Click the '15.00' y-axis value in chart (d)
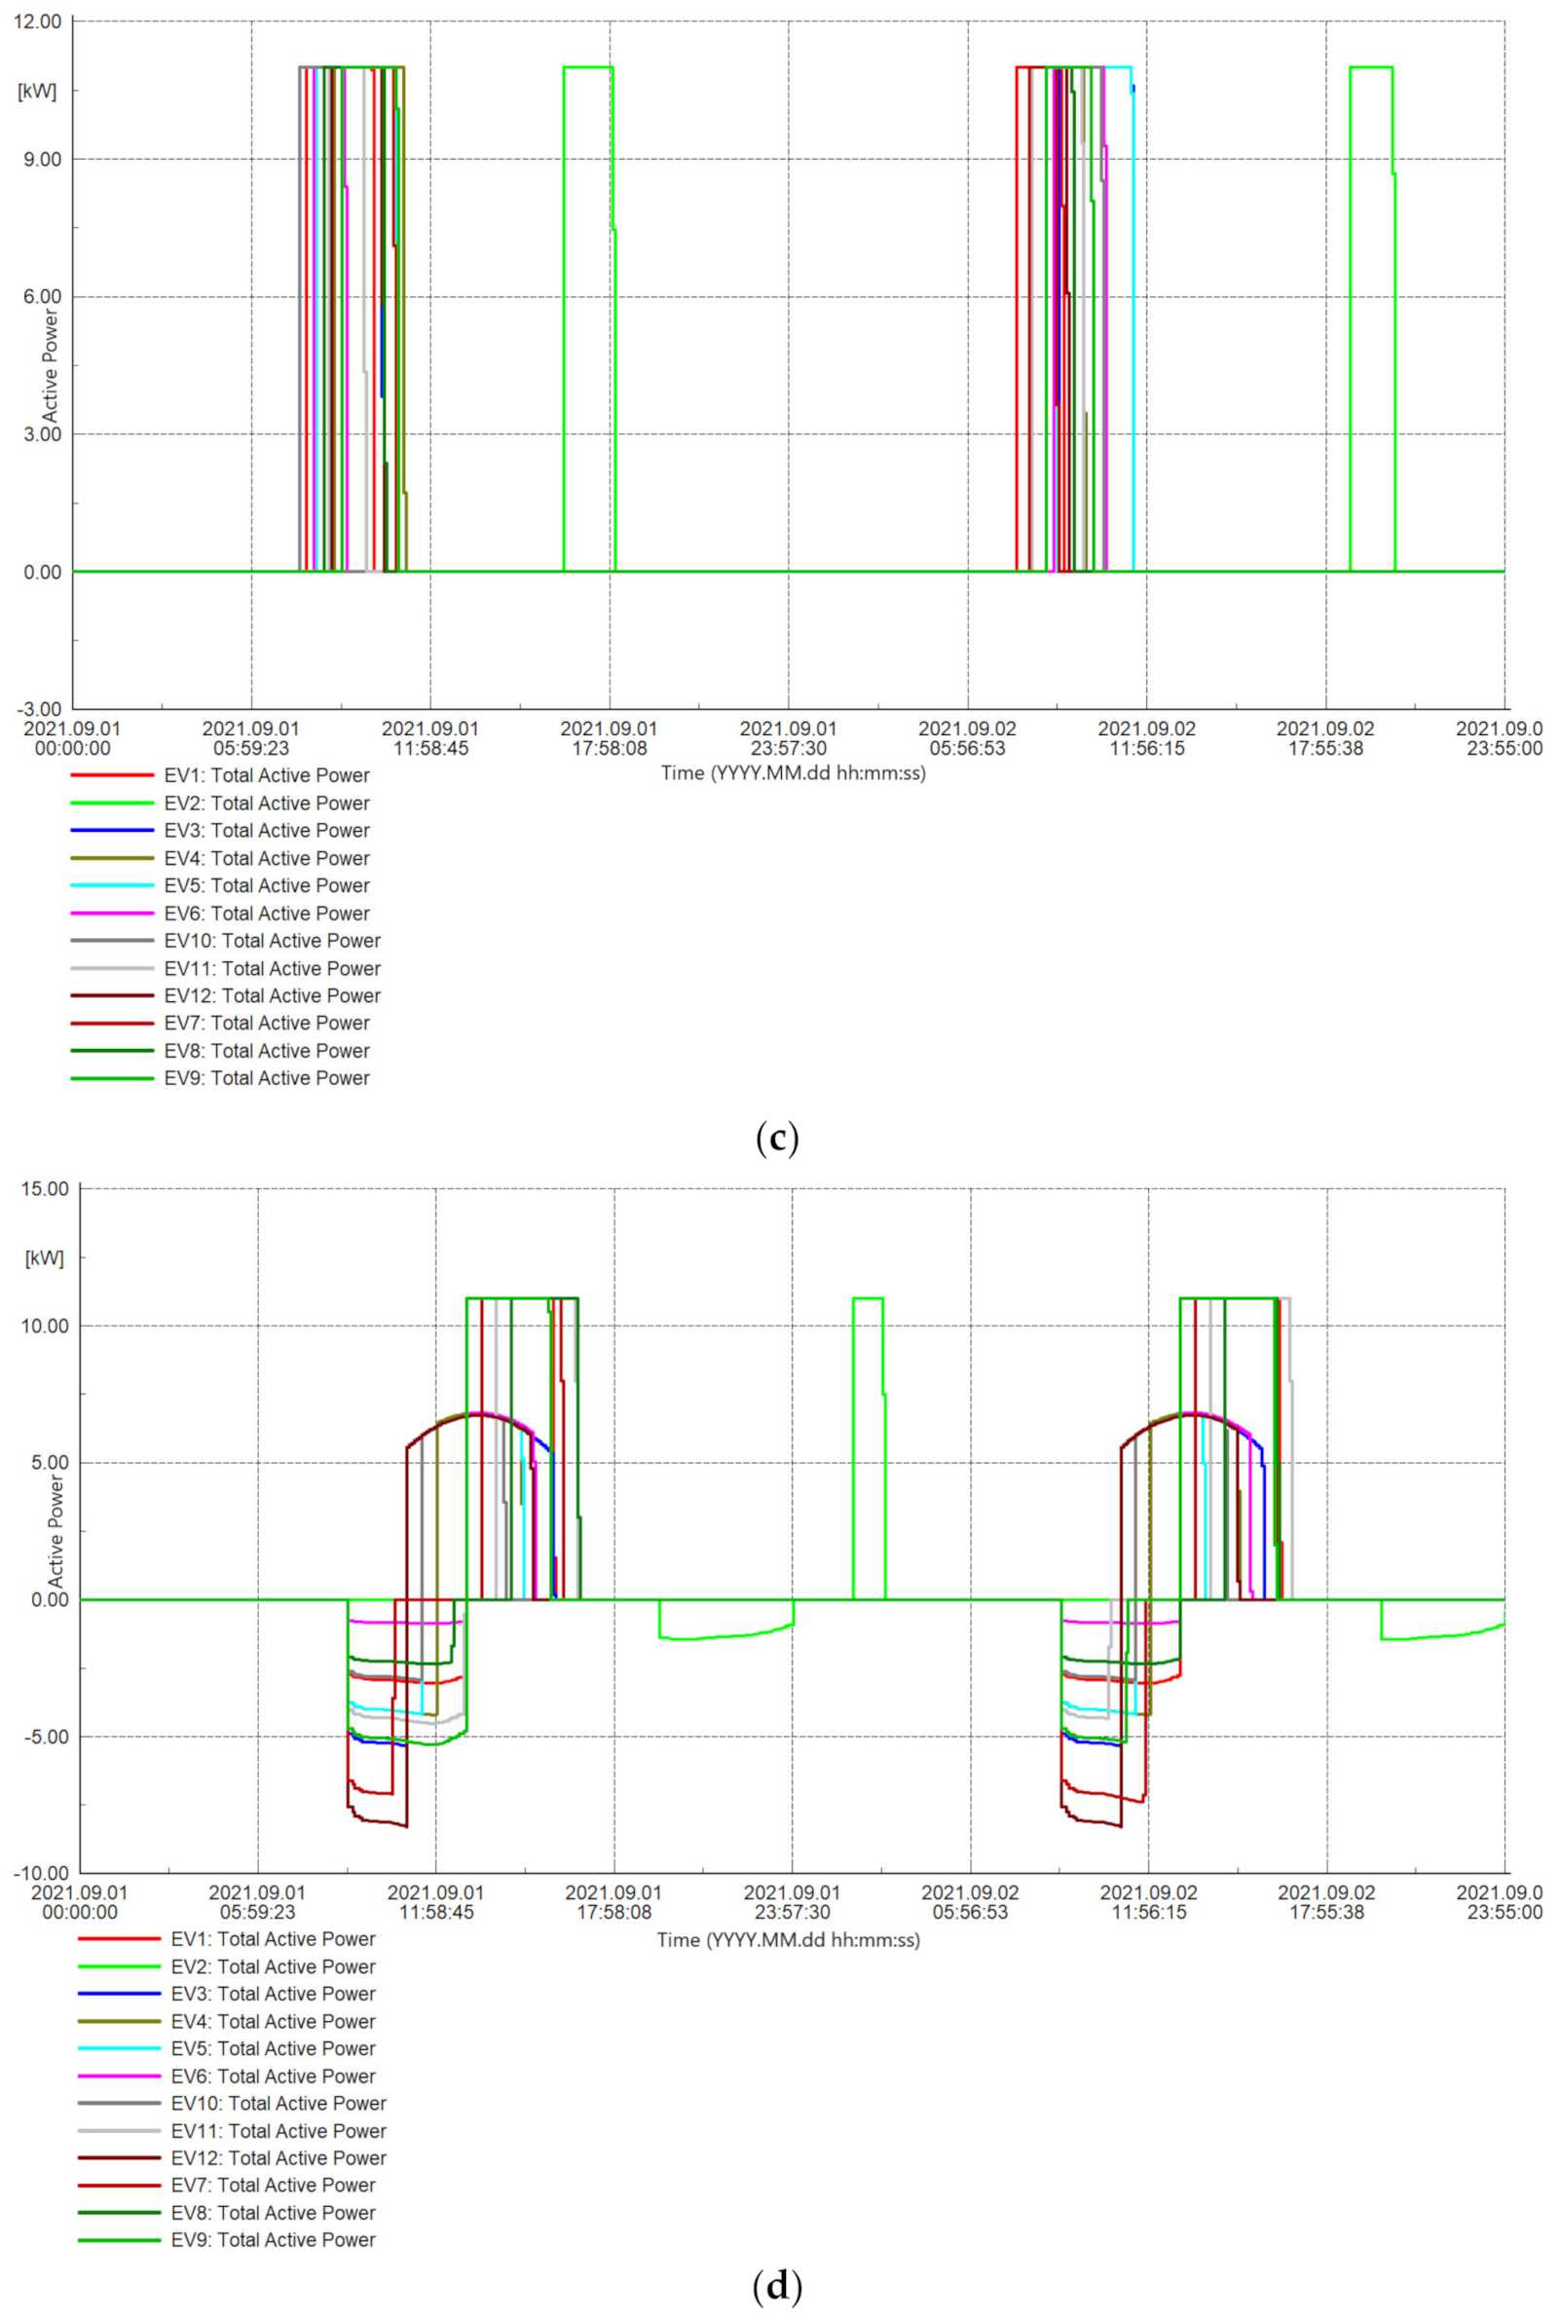Screen dimensions: 1560x2320 click(46, 1189)
